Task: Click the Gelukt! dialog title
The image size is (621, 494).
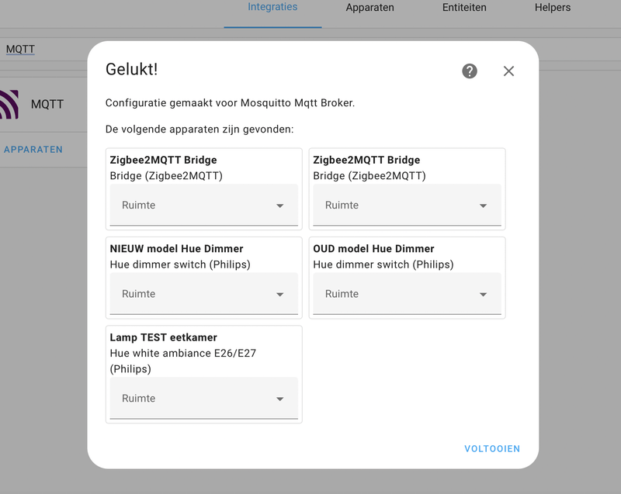Action: (x=131, y=69)
